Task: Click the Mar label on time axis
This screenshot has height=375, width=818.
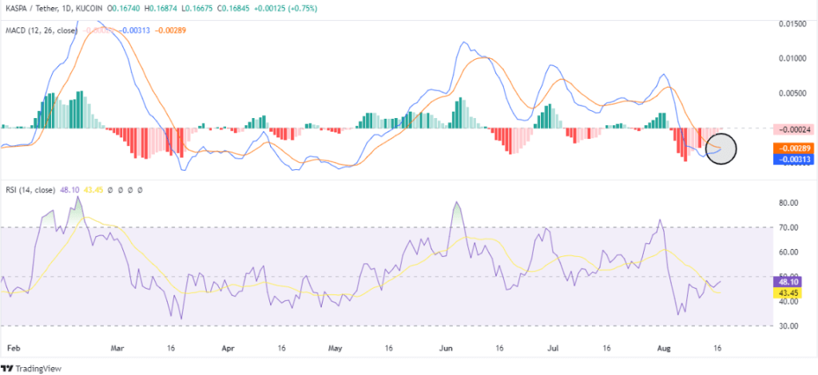Action: (x=118, y=347)
